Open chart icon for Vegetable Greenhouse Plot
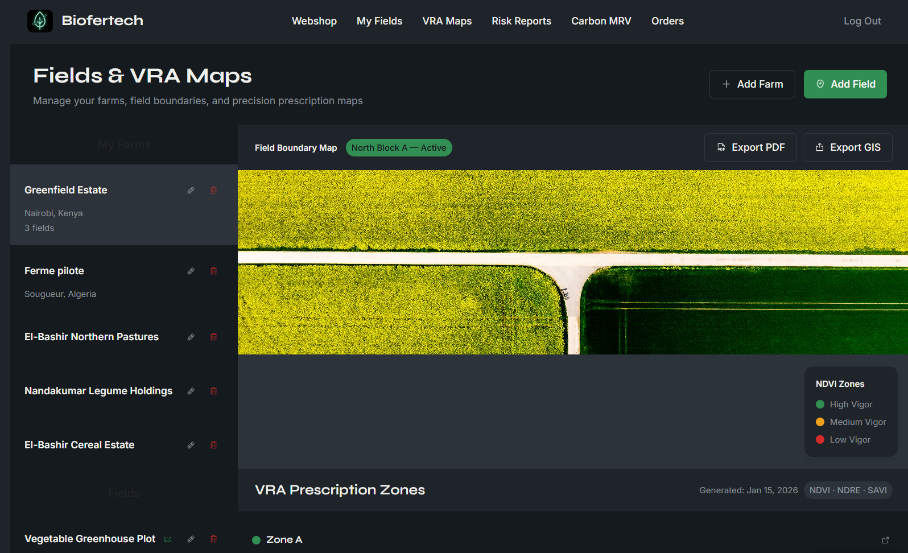This screenshot has width=908, height=553. (x=168, y=539)
